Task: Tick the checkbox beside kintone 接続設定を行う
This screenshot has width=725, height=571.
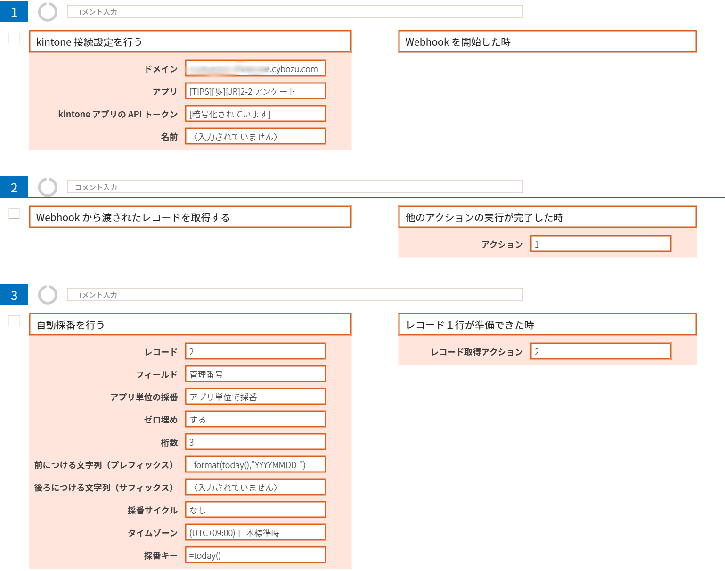Action: 14,38
